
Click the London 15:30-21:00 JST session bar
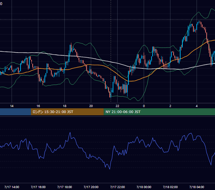point(67,112)
